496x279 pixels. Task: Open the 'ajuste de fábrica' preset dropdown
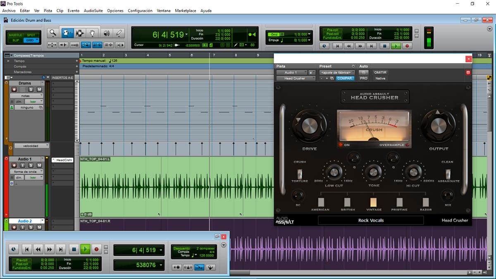337,72
